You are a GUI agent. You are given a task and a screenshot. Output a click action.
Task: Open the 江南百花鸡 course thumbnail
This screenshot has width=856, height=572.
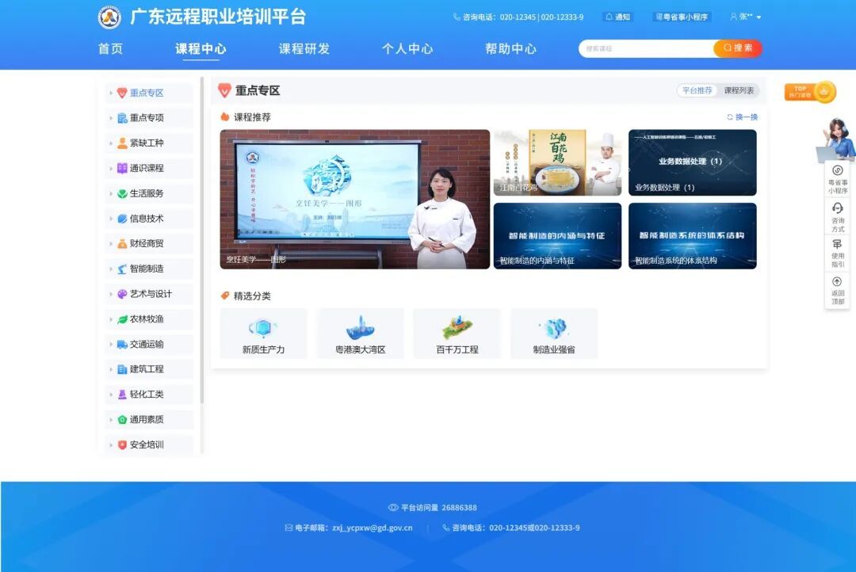pyautogui.click(x=557, y=162)
